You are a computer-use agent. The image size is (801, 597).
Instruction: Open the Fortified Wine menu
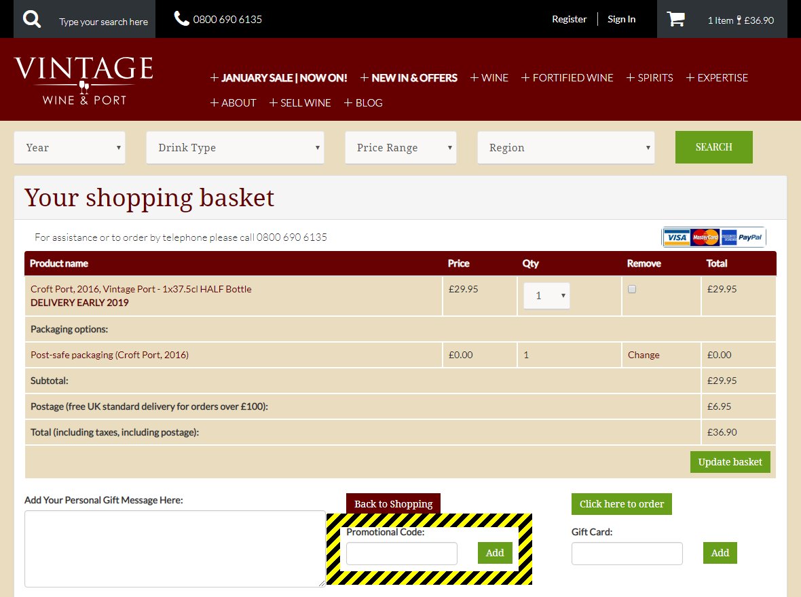point(567,78)
